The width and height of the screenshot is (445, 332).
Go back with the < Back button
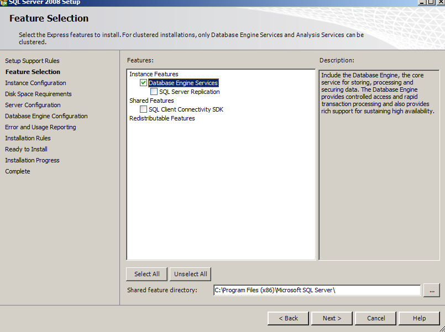(288, 318)
